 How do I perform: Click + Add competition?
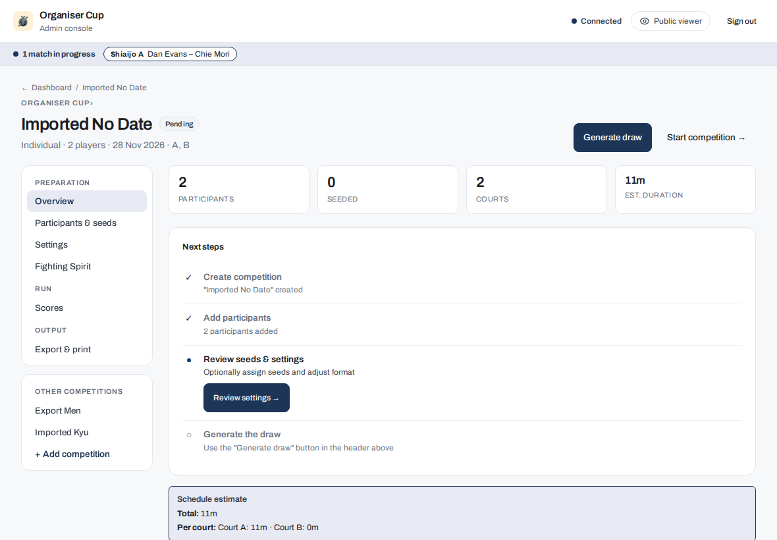[x=87, y=454]
